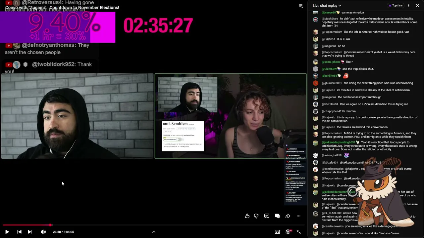
Task: Open @MashStars profile from chat
Action: coord(330,19)
